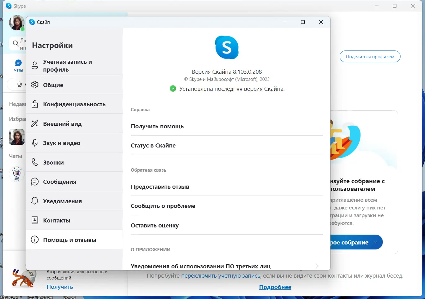
Task: Click the "Сообщения" chat bubble icon
Action: tap(35, 182)
